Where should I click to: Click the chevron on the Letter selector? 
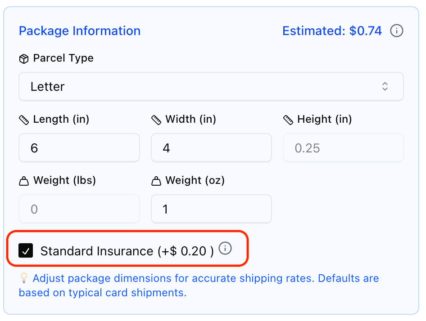(385, 86)
